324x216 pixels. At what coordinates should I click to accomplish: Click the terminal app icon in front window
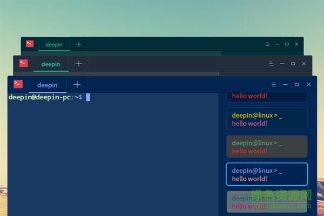pos(18,84)
